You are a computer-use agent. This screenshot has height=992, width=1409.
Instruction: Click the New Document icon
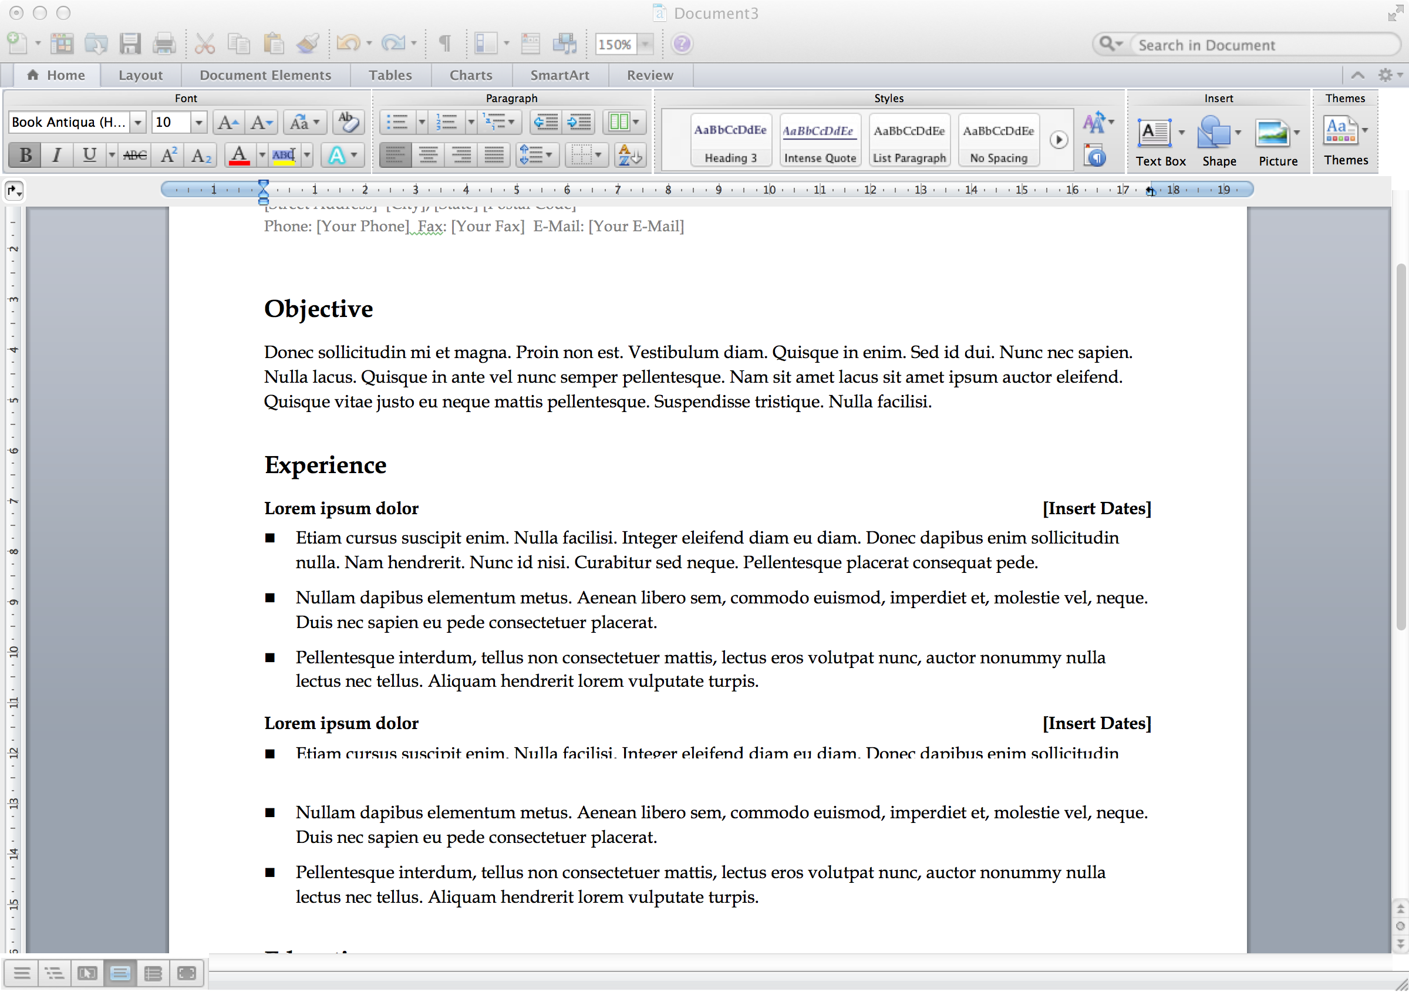pyautogui.click(x=17, y=43)
